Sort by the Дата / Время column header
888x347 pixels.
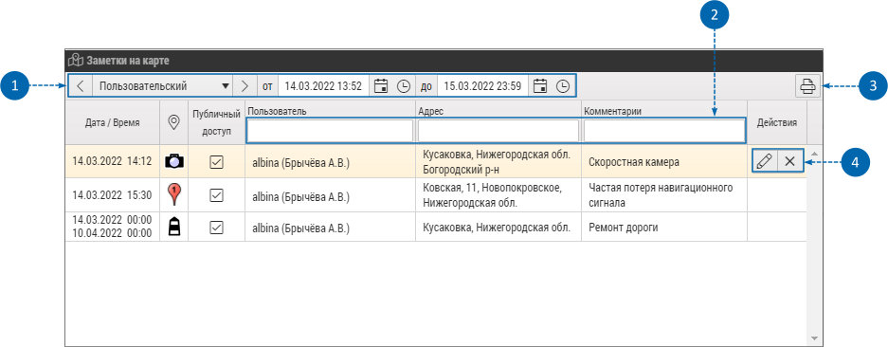pos(113,122)
